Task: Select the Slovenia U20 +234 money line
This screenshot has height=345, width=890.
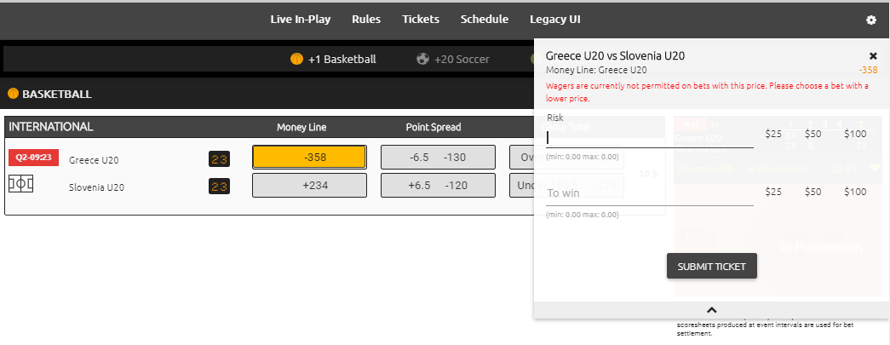Action: click(x=309, y=185)
